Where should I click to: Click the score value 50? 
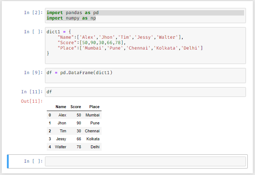point(79,115)
